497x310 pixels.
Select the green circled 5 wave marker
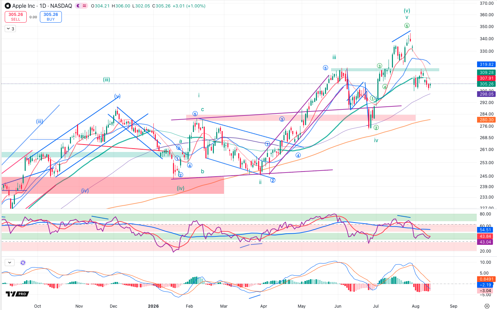point(407,26)
